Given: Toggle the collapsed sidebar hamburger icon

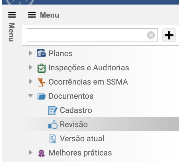Looking at the screenshot, I should coord(12,15).
